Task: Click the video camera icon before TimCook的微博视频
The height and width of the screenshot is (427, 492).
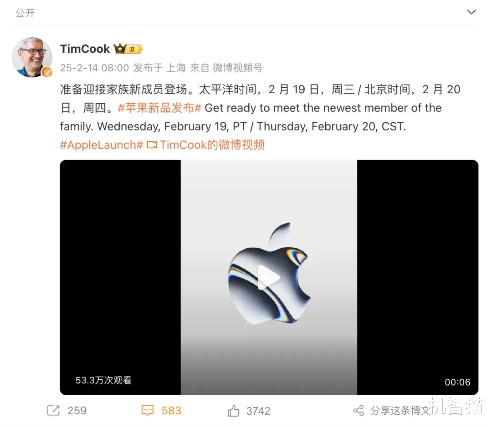Action: [x=152, y=145]
